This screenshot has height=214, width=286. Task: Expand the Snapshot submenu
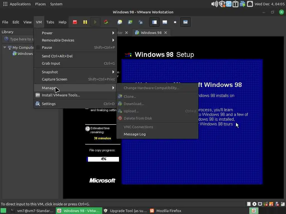(113, 72)
